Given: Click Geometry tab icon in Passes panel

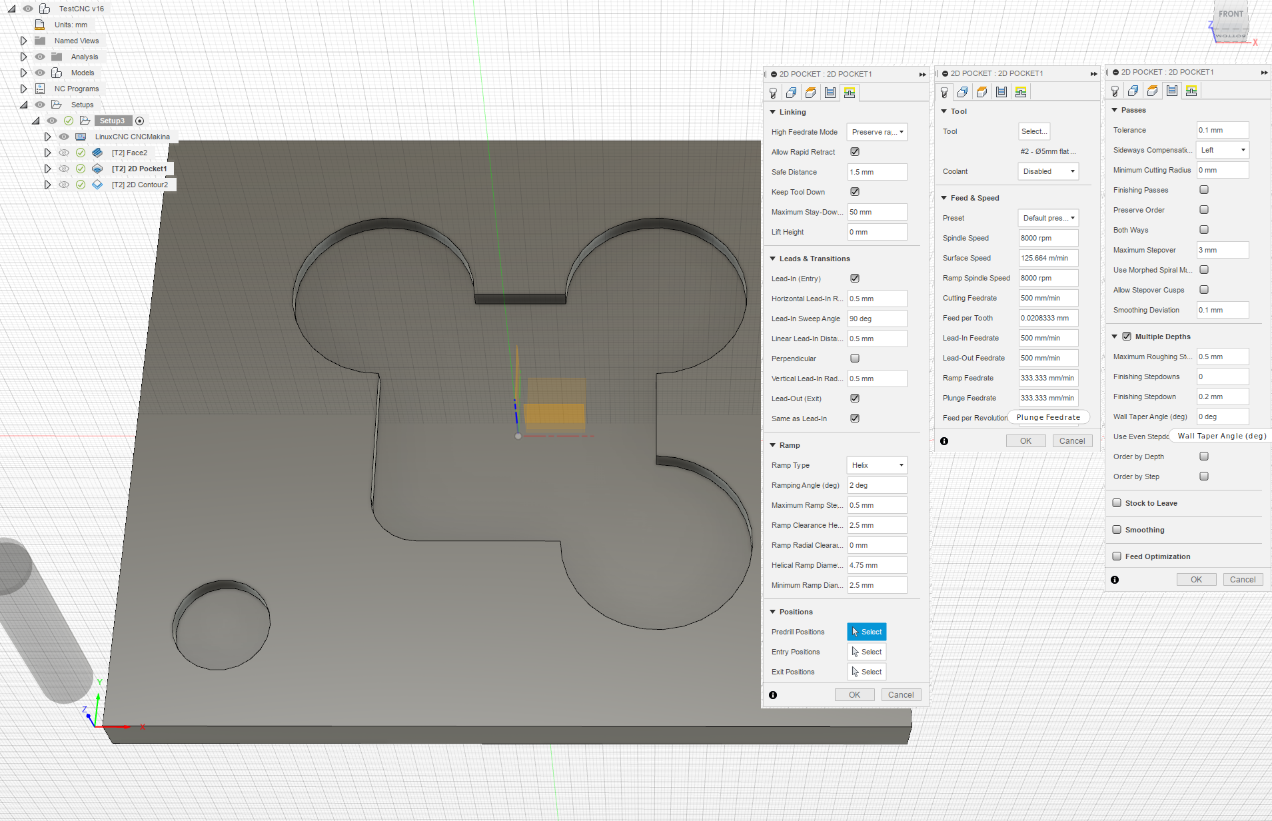Looking at the screenshot, I should point(1133,91).
